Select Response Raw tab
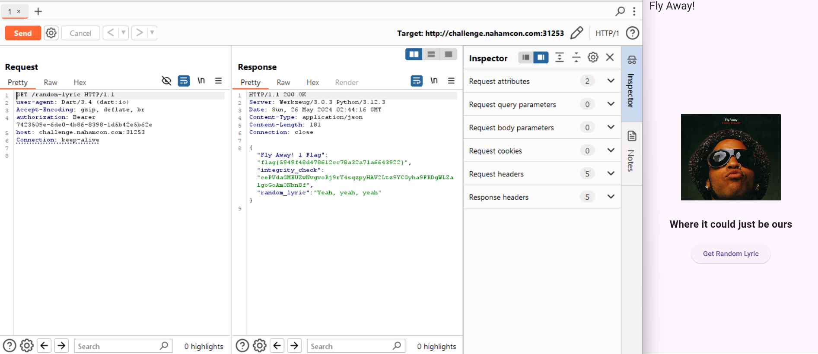Screen dimensions: 818x354 tap(283, 82)
